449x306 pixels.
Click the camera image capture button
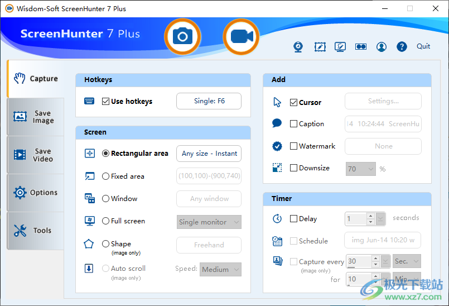coord(182,36)
